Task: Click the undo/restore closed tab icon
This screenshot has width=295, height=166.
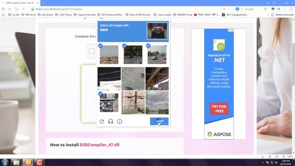Action: click(16, 9)
